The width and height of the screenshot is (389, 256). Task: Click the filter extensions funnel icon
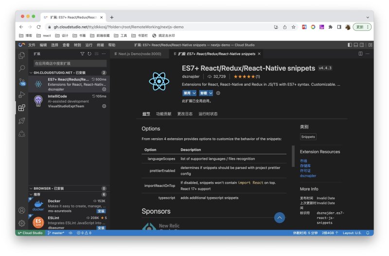coord(82,54)
